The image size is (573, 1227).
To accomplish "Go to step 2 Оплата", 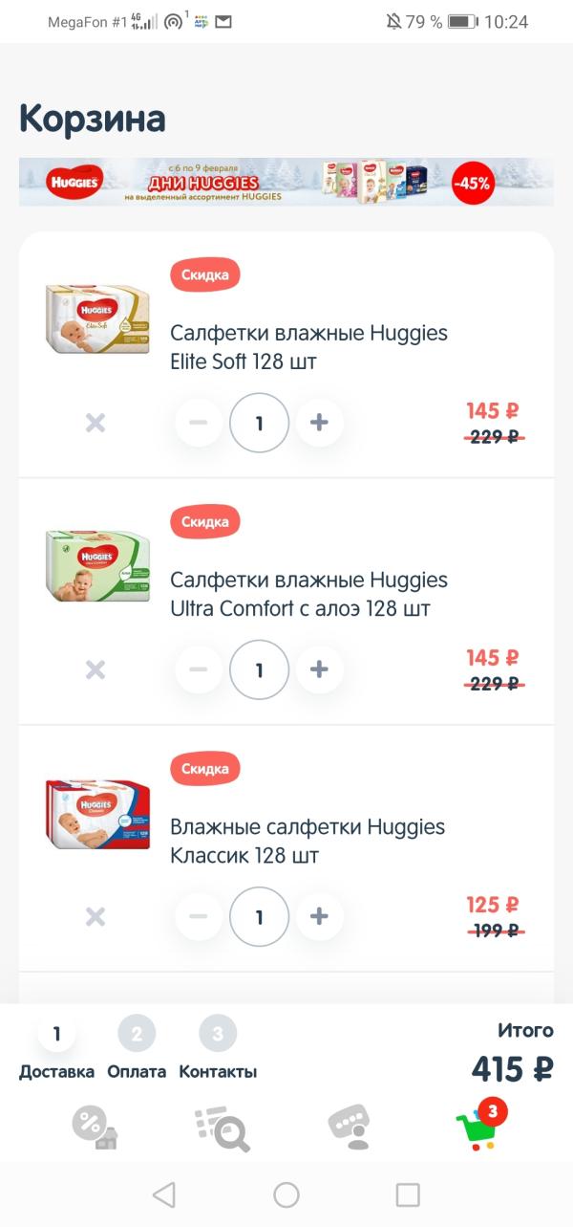I will 137,1049.
